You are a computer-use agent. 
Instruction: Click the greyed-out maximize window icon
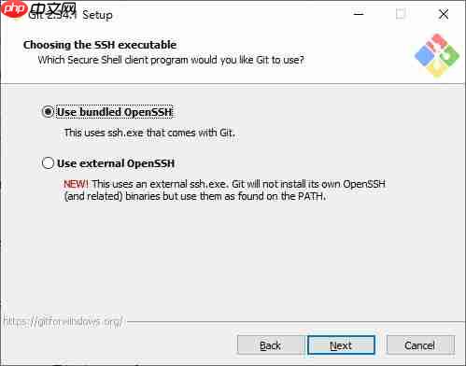pyautogui.click(x=401, y=14)
